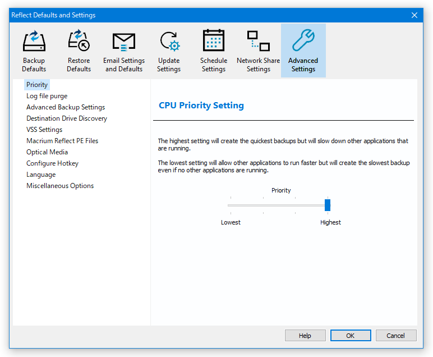433x357 pixels.
Task: Close the Reflect Defaults and Settings dialog
Action: pos(414,15)
